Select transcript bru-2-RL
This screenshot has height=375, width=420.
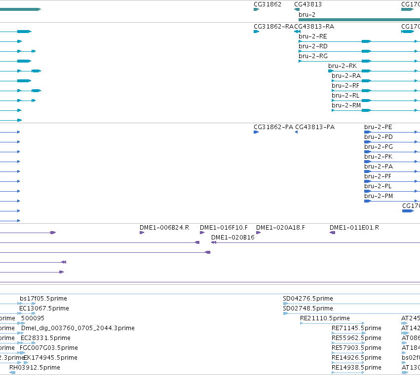pyautogui.click(x=345, y=96)
